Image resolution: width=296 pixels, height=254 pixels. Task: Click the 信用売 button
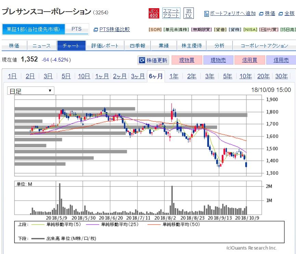[281, 60]
